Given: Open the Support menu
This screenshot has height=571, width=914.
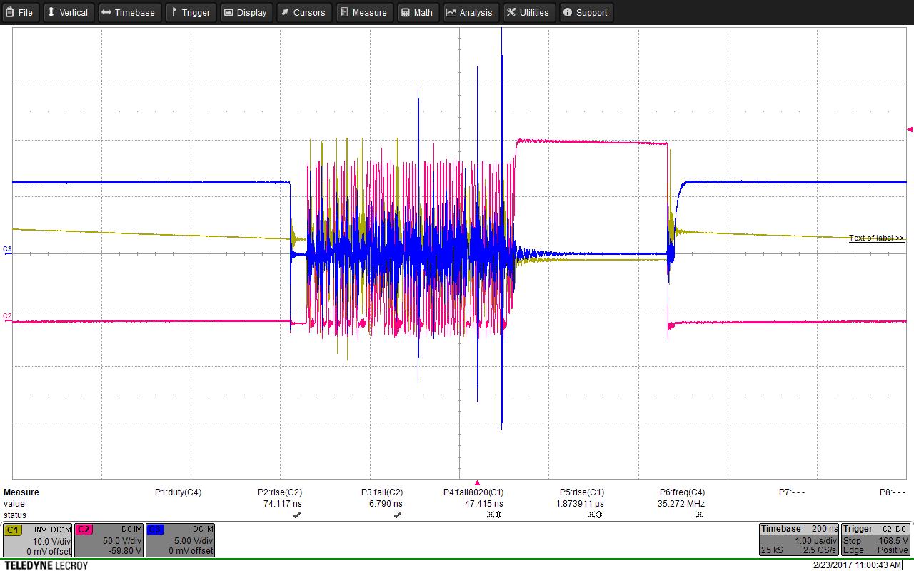Looking at the screenshot, I should click(x=586, y=12).
